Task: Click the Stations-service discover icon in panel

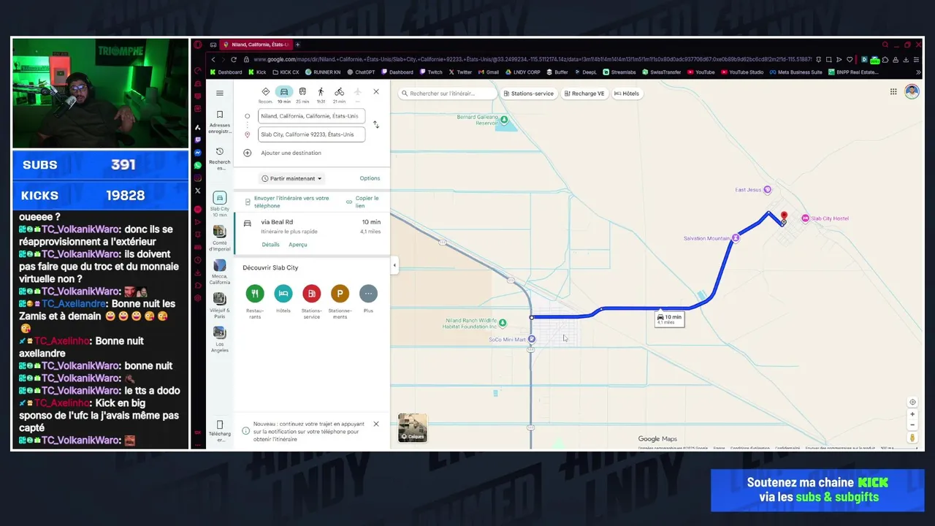Action: pos(311,294)
